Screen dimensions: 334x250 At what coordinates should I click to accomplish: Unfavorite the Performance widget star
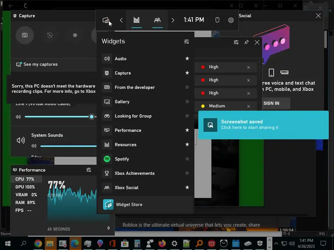pyautogui.click(x=187, y=130)
